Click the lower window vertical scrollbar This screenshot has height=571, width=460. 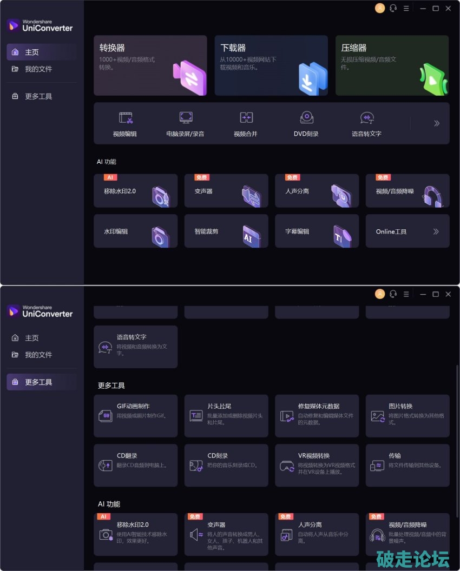[457, 441]
